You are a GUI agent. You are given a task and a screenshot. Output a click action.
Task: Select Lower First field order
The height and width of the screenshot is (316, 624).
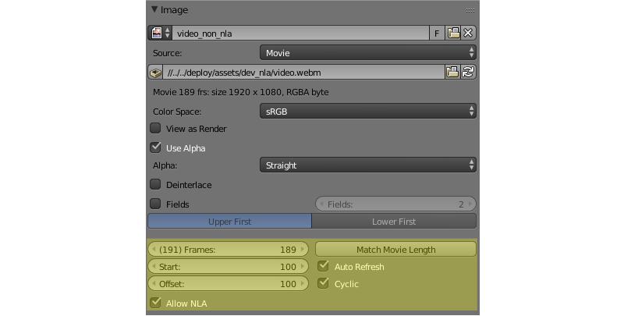click(394, 222)
